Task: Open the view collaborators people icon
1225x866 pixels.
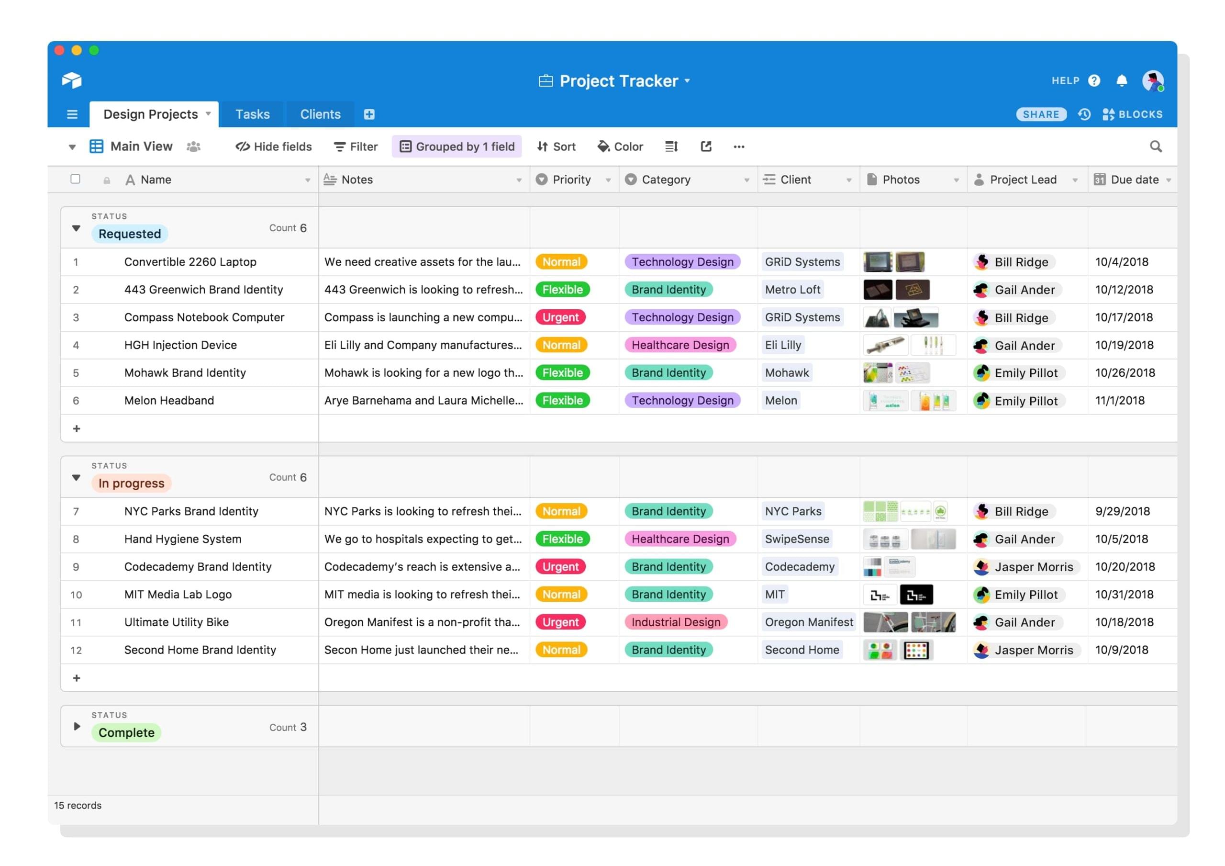Action: point(193,146)
